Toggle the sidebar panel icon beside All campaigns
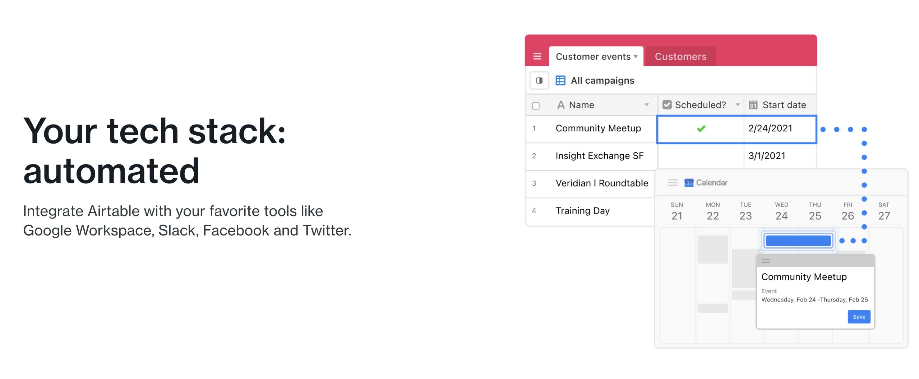Image resolution: width=919 pixels, height=379 pixels. pyautogui.click(x=539, y=80)
